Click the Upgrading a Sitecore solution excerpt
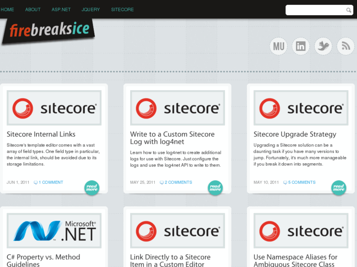Screen dimensions: 357x267 300,154
